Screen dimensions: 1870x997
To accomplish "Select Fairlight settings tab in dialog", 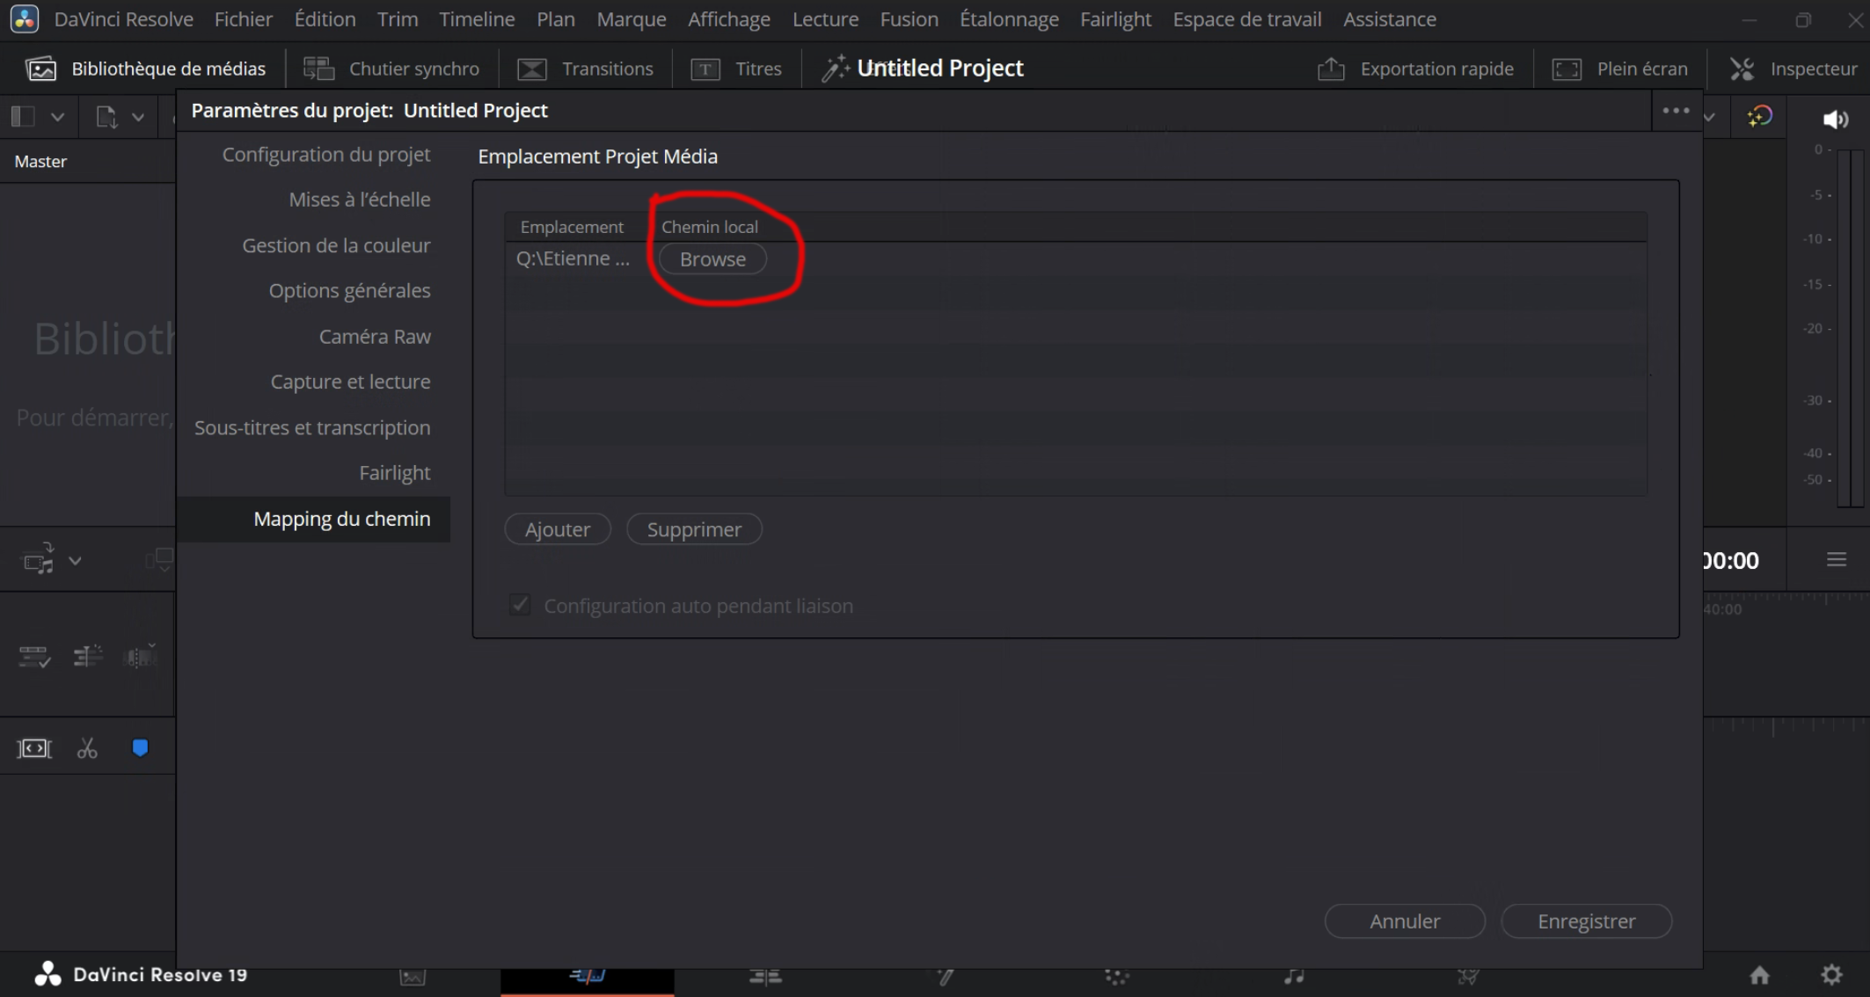I will pos(394,473).
